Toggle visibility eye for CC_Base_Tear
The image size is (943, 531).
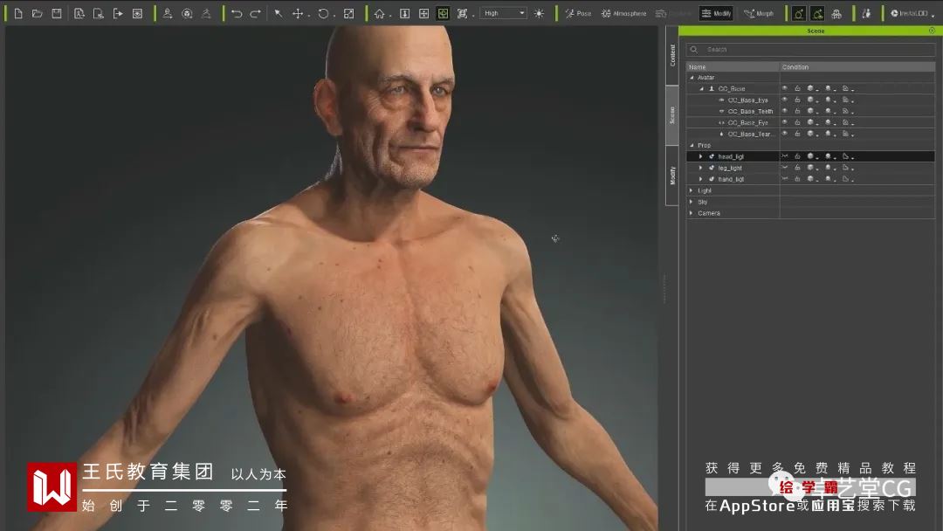point(785,134)
